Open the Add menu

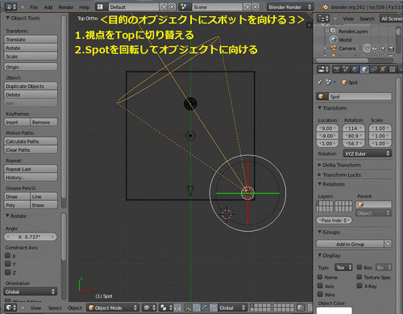[x=48, y=7]
